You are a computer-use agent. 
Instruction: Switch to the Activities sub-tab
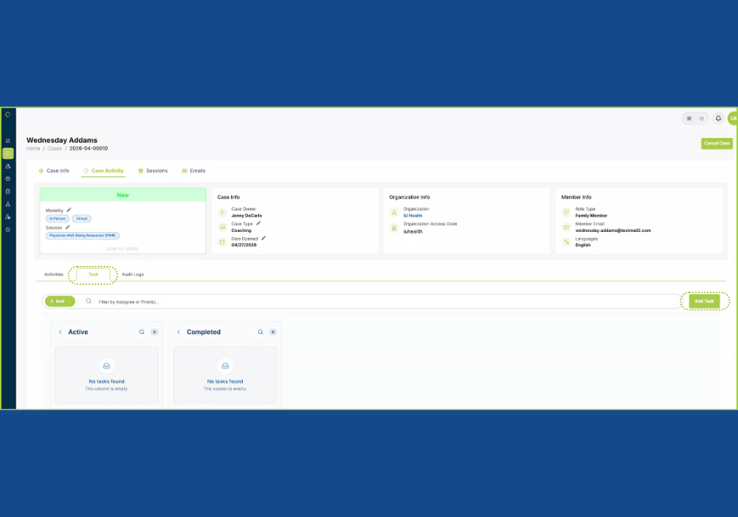54,275
